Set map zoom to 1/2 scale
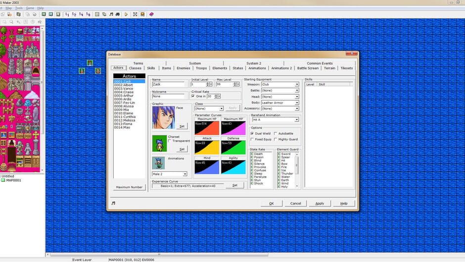Screen dimensions: 465x262 pyautogui.click(x=74, y=14)
